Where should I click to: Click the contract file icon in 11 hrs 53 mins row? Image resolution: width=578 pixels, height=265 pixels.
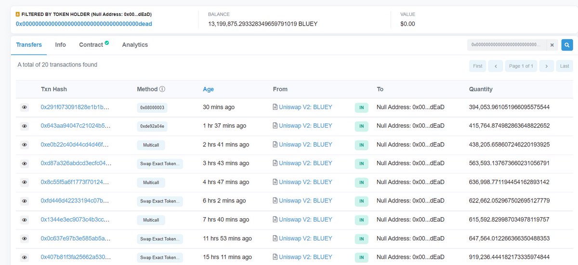click(x=275, y=238)
